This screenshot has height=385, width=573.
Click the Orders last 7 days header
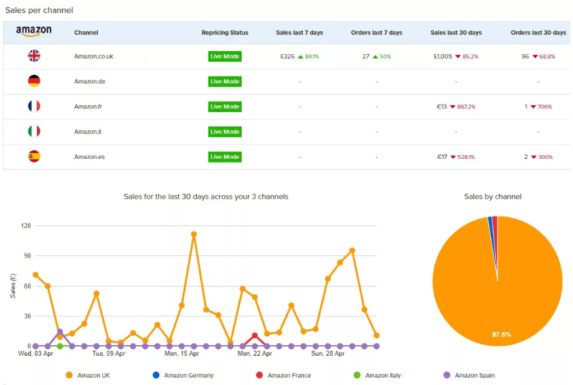click(x=376, y=32)
